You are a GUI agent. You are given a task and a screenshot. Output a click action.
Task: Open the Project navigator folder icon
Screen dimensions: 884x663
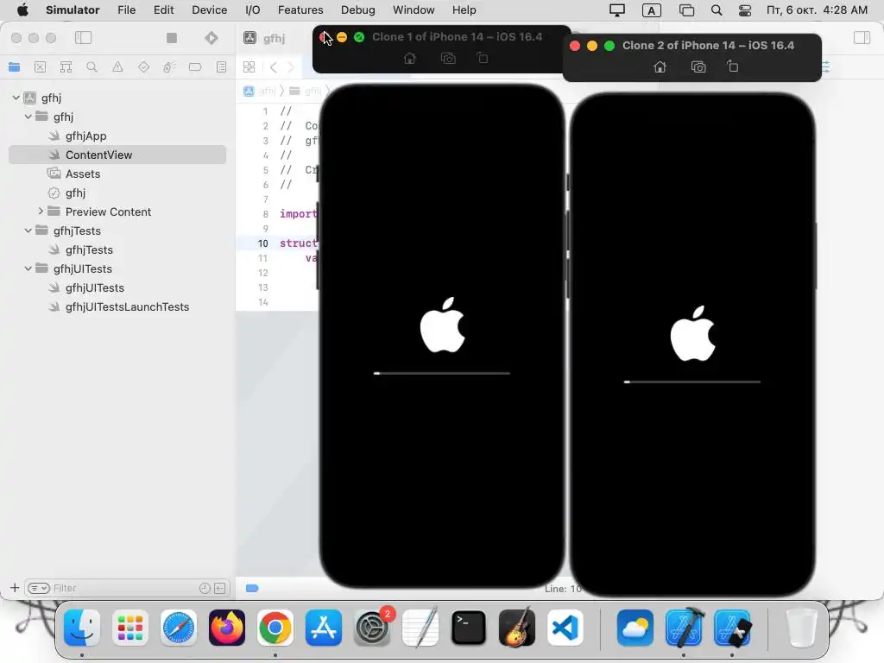[x=15, y=67]
